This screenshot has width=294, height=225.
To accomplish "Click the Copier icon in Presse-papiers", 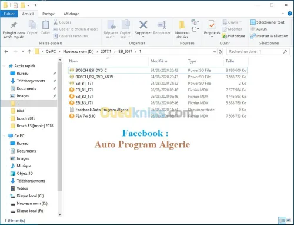I will pyautogui.click(x=32, y=25).
